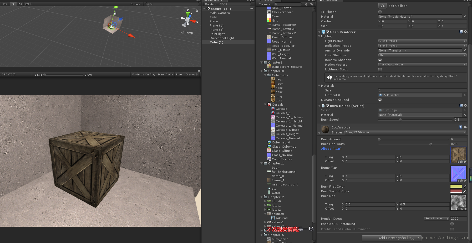Viewport: 472px width, 243px height.
Task: Enable the Is Trigger checkbox
Action: [x=380, y=12]
